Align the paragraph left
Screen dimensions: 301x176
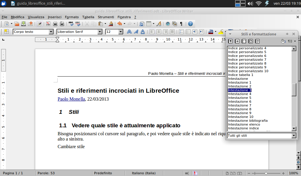coord(152,32)
